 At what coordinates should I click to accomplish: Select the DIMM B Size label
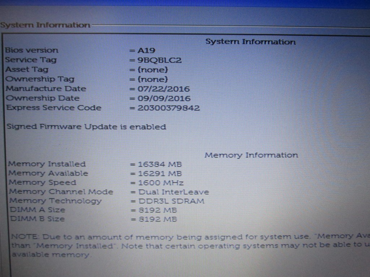coord(36,219)
